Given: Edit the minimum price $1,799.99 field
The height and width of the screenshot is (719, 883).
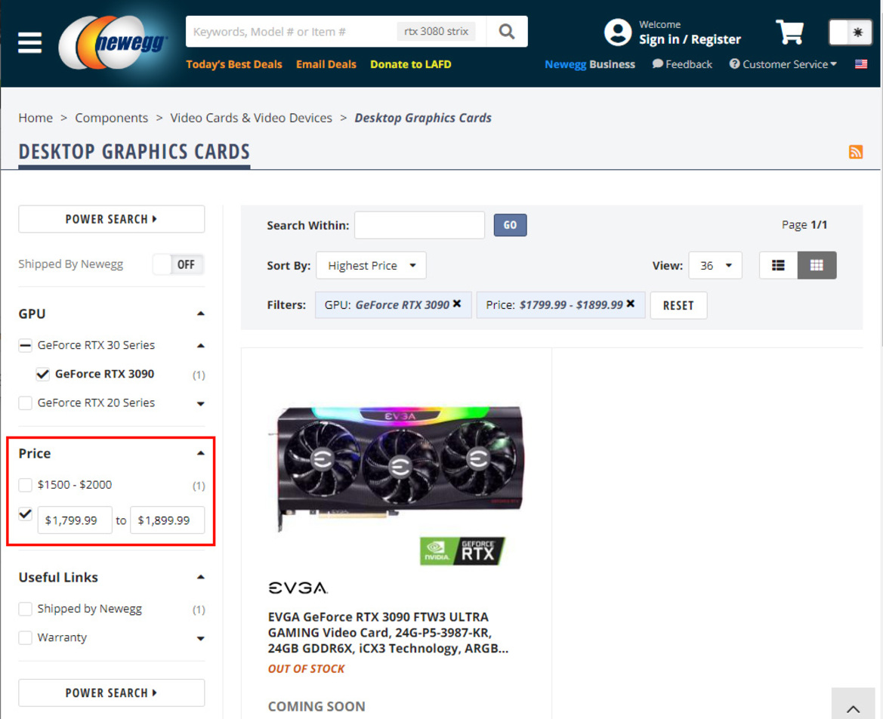Looking at the screenshot, I should coord(75,520).
